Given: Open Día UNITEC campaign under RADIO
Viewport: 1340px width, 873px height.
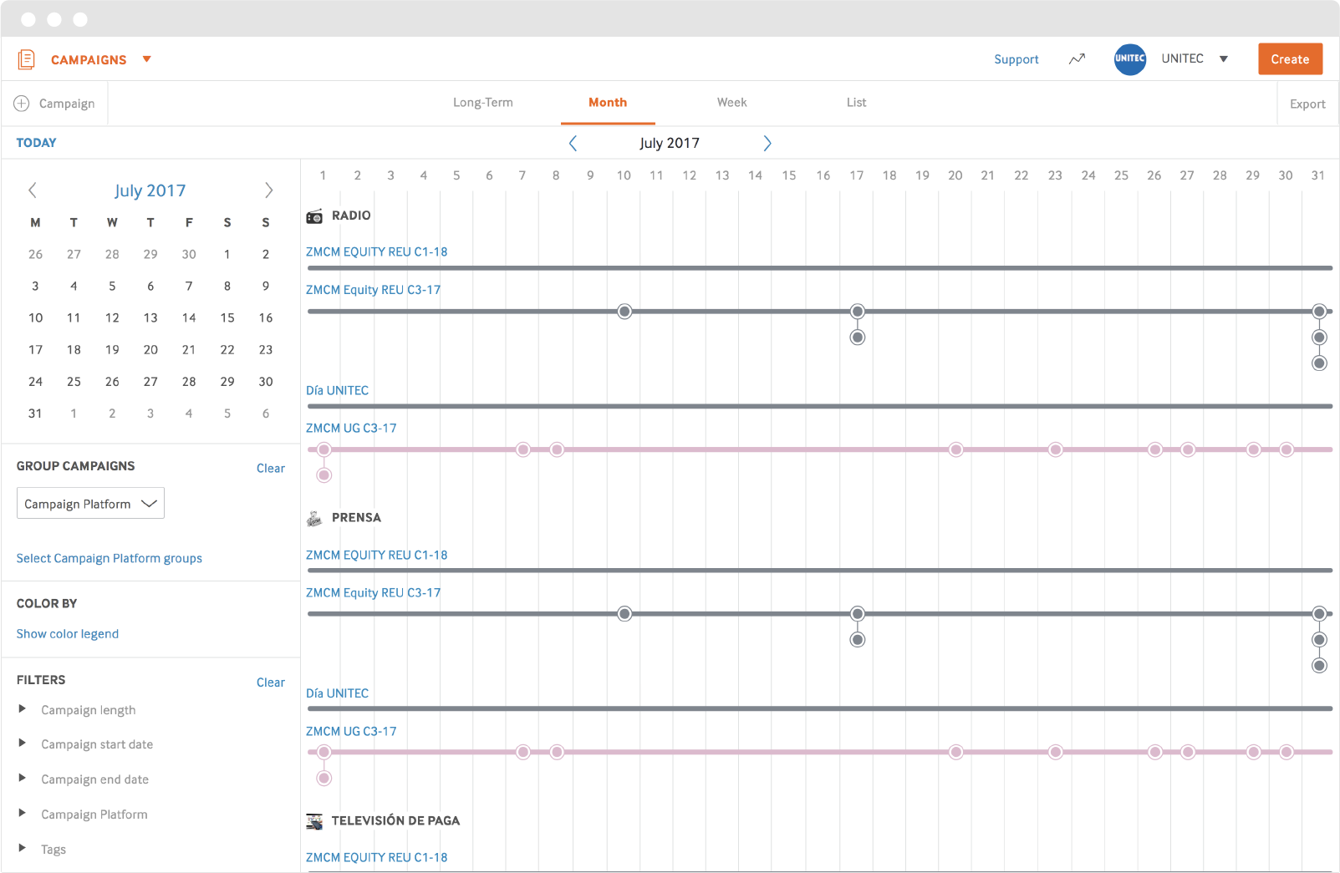Looking at the screenshot, I should 337,390.
